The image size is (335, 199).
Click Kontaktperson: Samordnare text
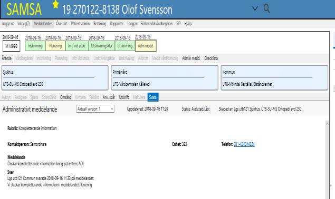[x=27, y=144]
